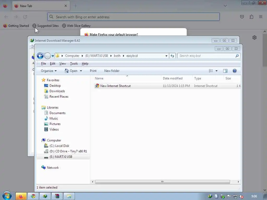Click Computer in the address breadcrumb

(72, 56)
